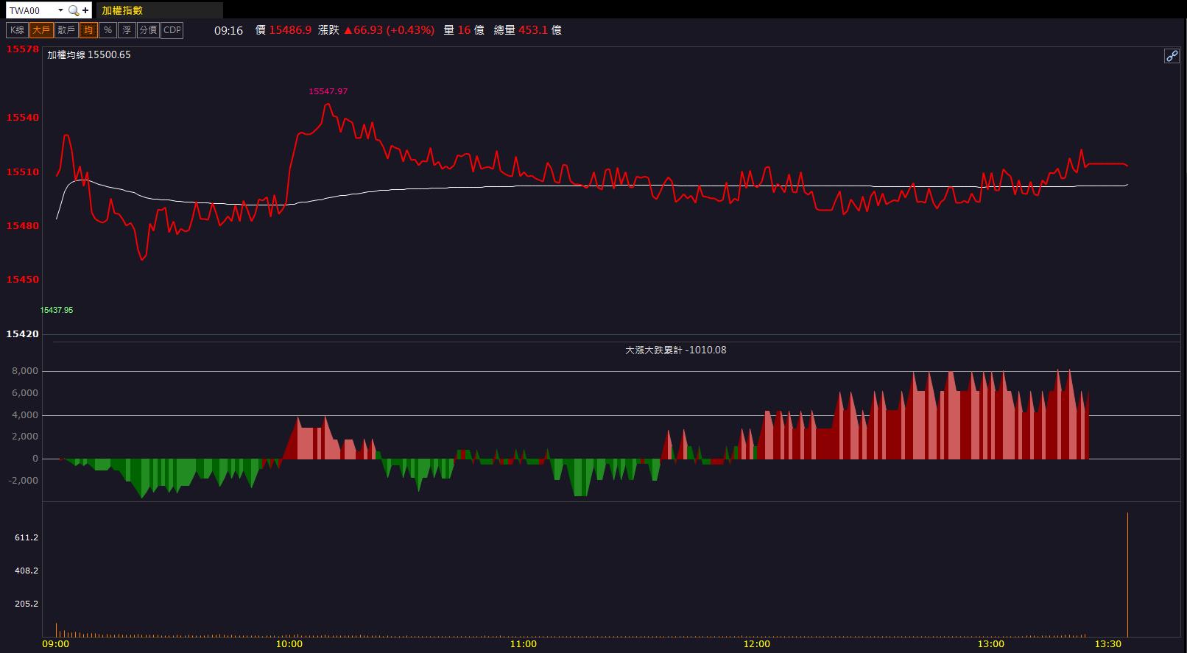
Task: Click the 15437.95 low price marker
Action: tap(57, 310)
